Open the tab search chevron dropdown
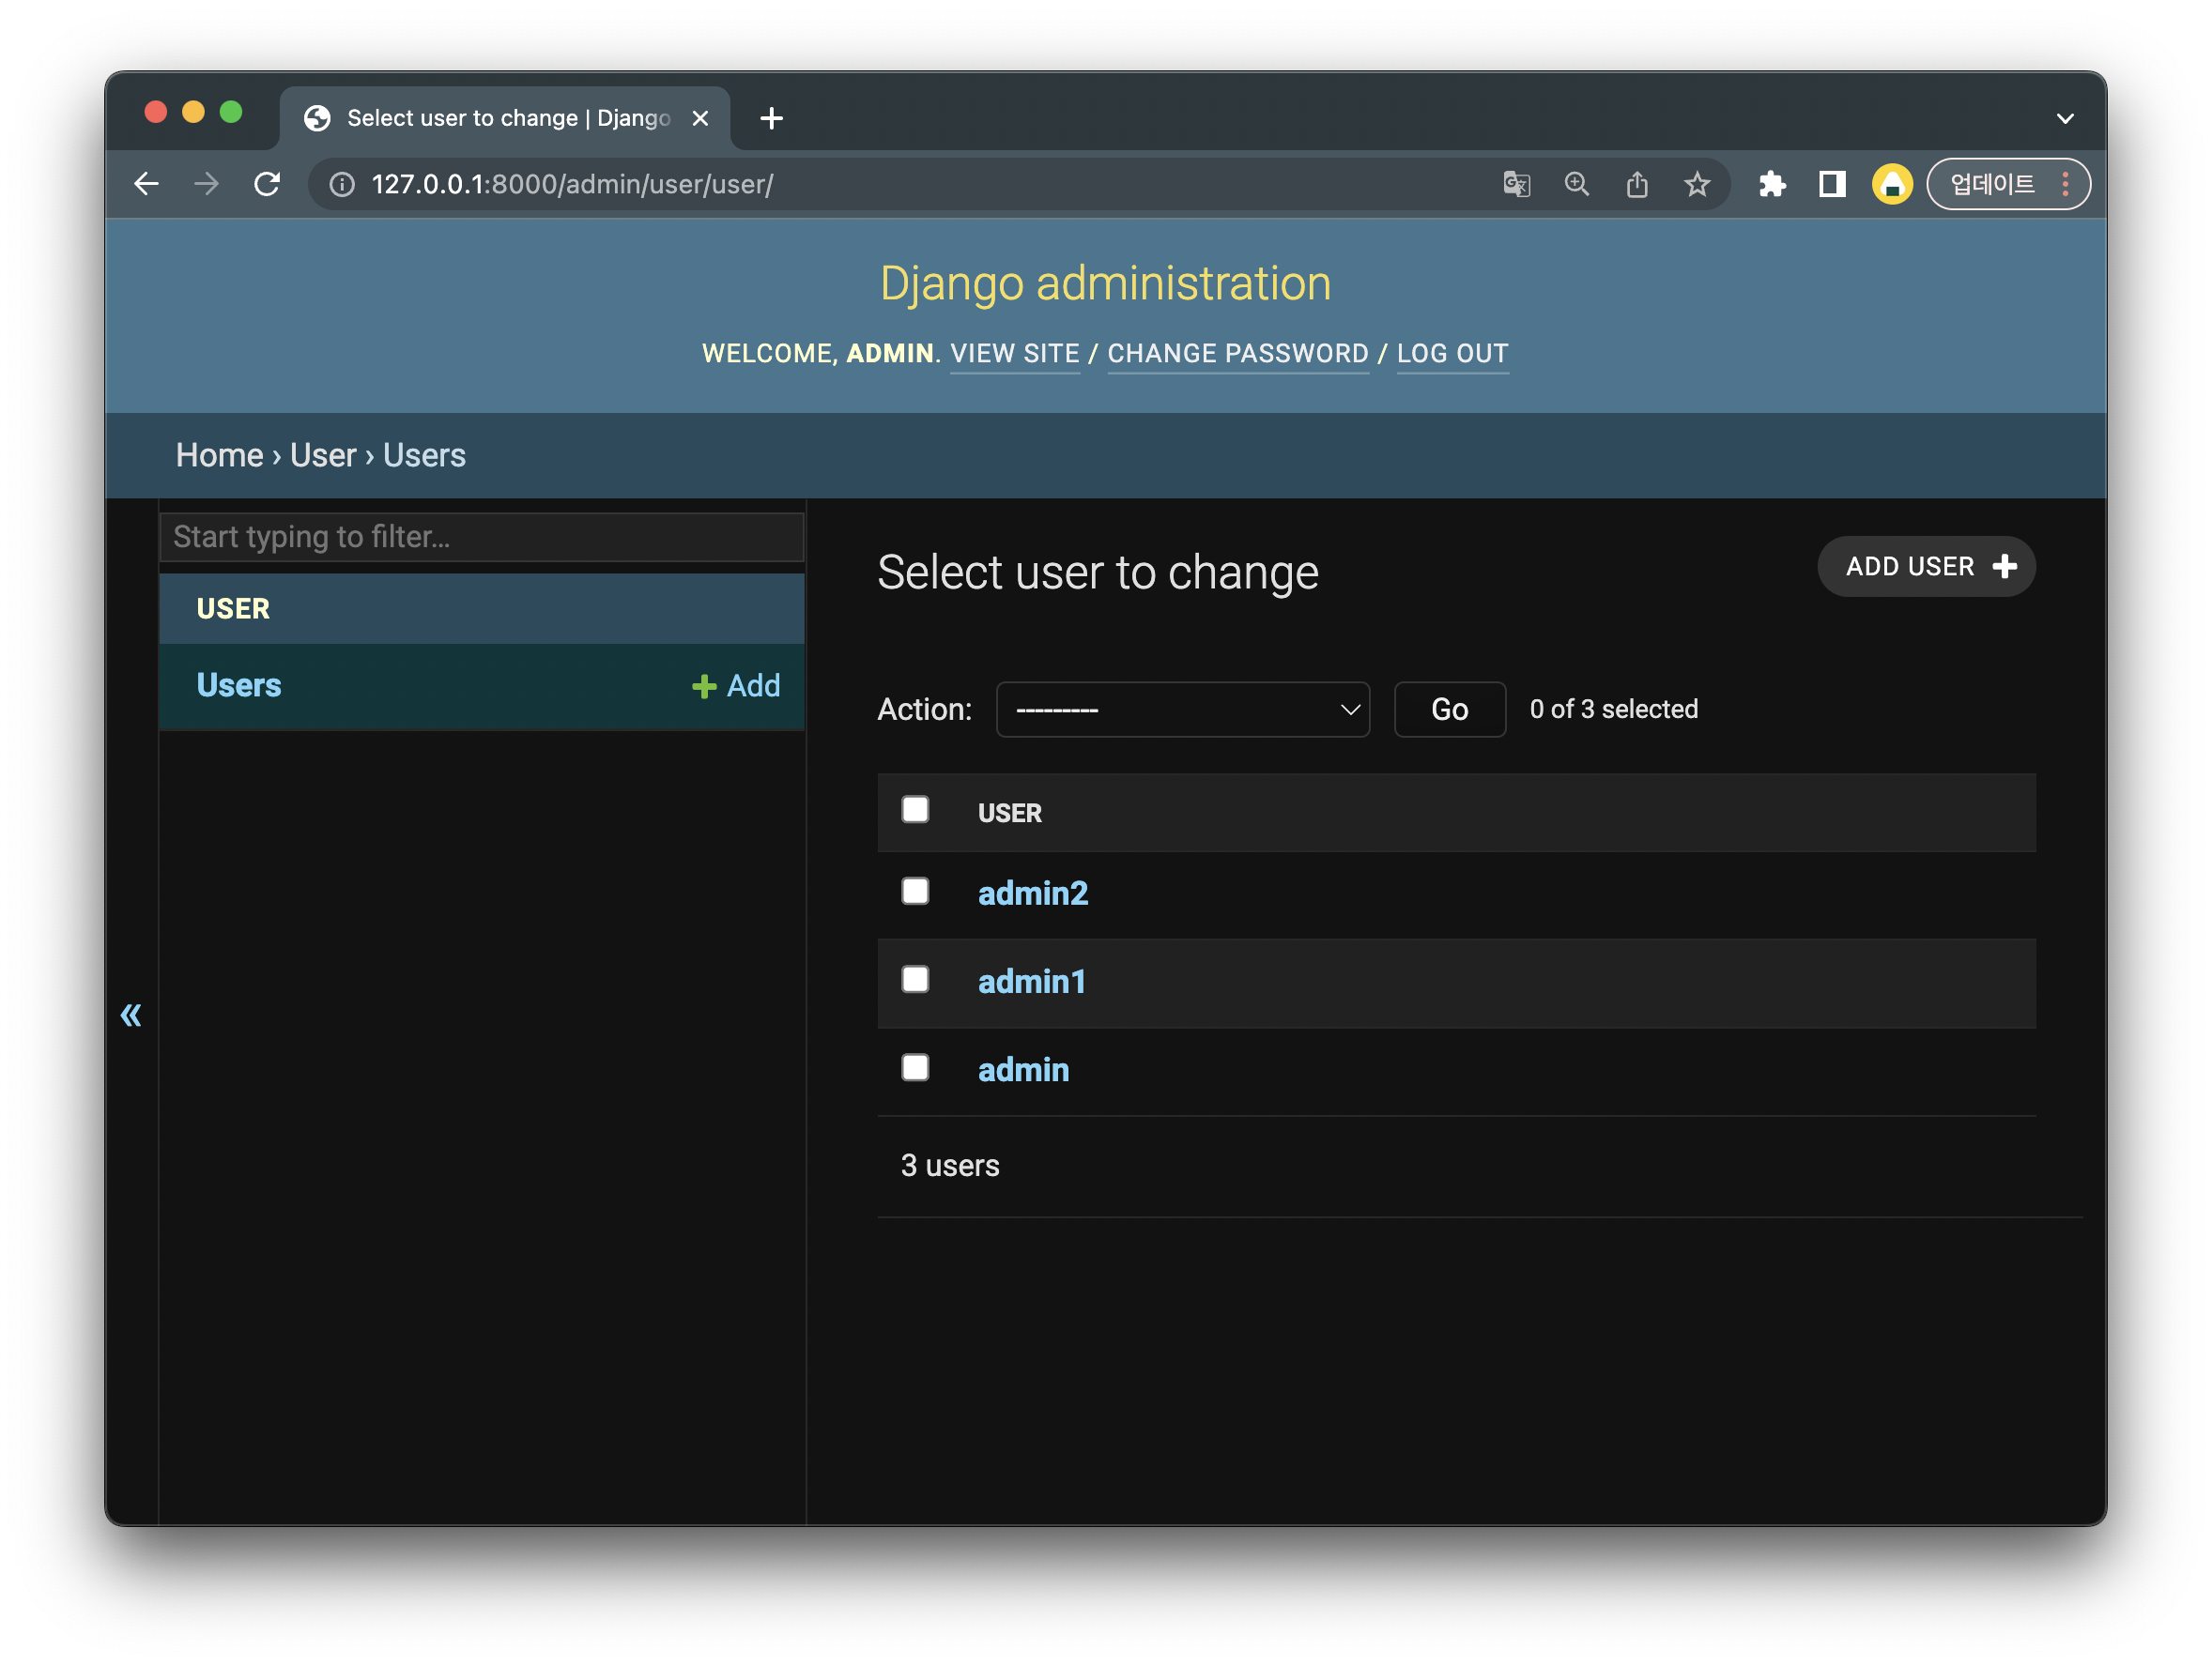This screenshot has height=1665, width=2212. coord(2065,118)
